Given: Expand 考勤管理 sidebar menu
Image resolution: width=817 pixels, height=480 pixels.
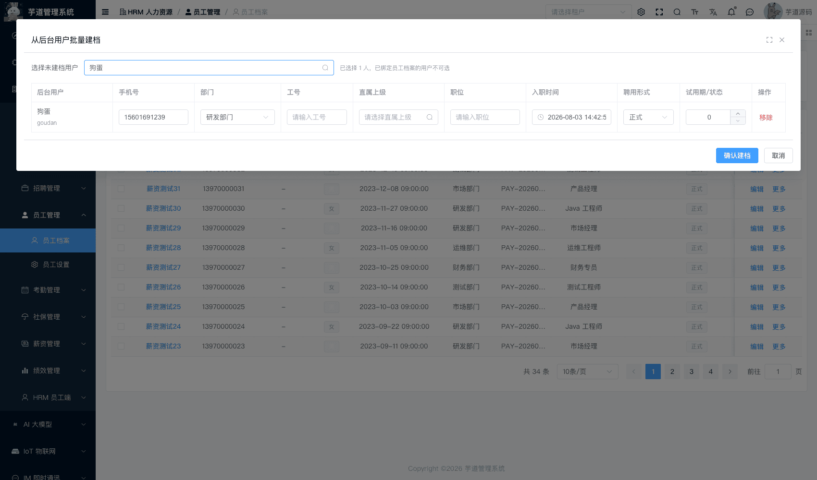Looking at the screenshot, I should click(48, 290).
